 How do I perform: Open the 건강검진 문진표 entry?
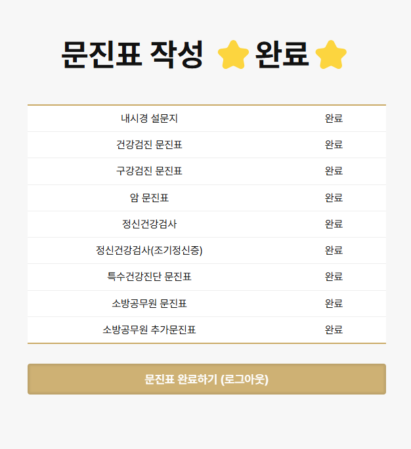click(149, 145)
